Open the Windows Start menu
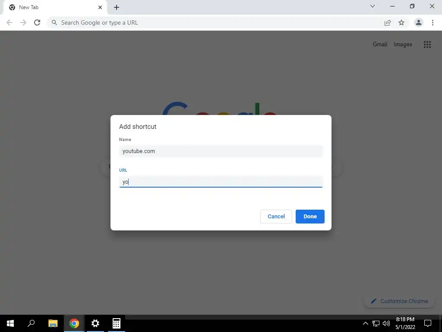 point(10,323)
